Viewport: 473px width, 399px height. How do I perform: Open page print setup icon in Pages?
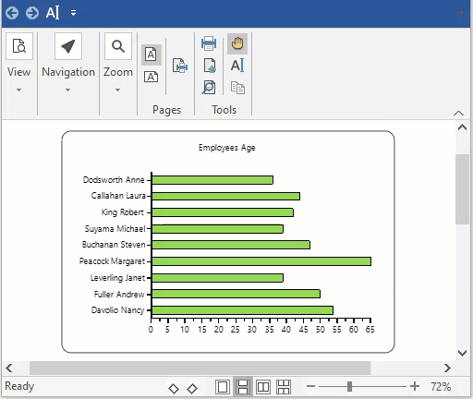point(180,66)
